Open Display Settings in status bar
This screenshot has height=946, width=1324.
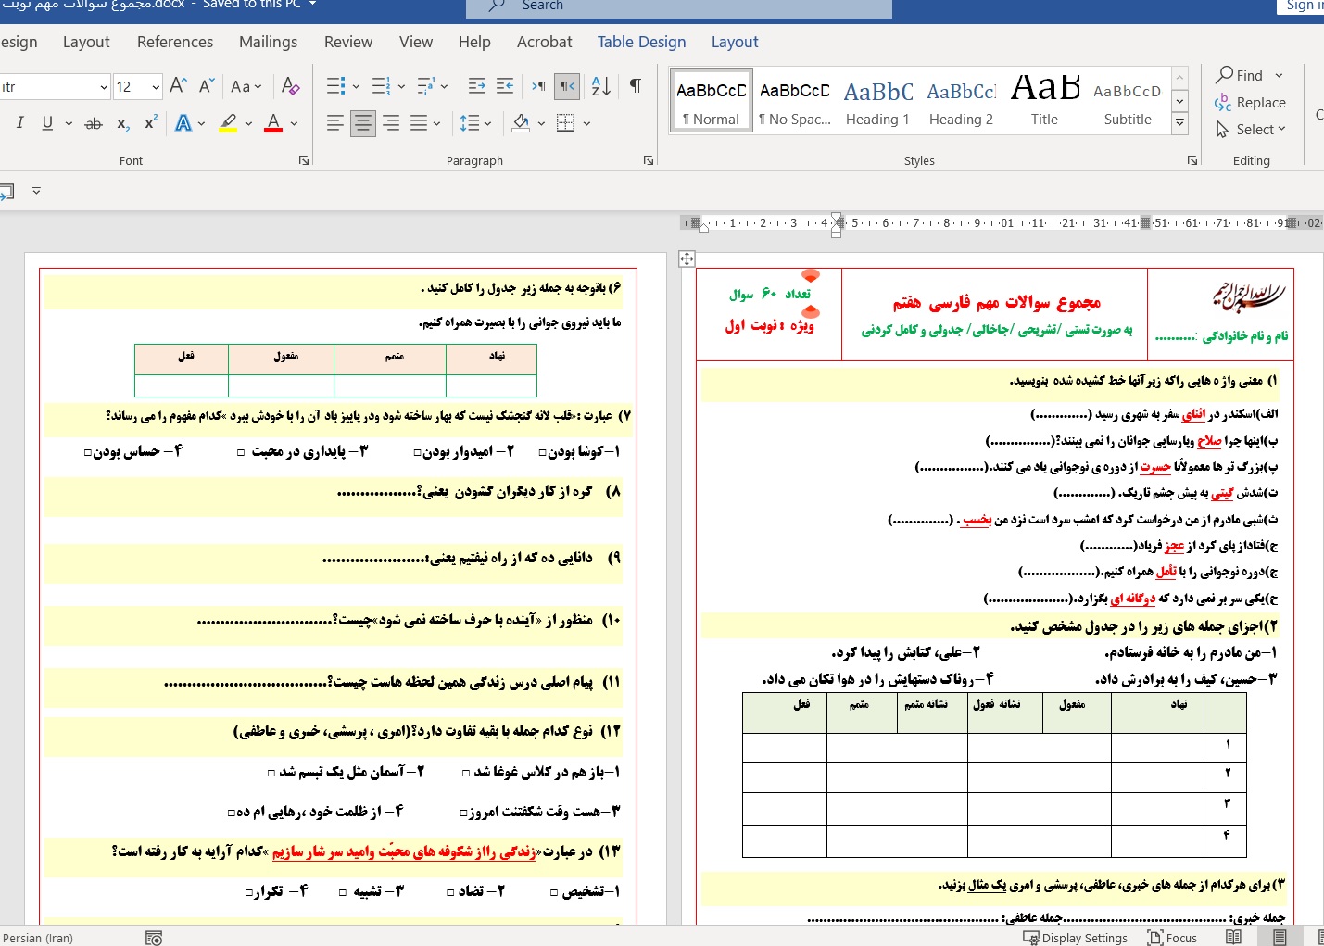(1075, 938)
